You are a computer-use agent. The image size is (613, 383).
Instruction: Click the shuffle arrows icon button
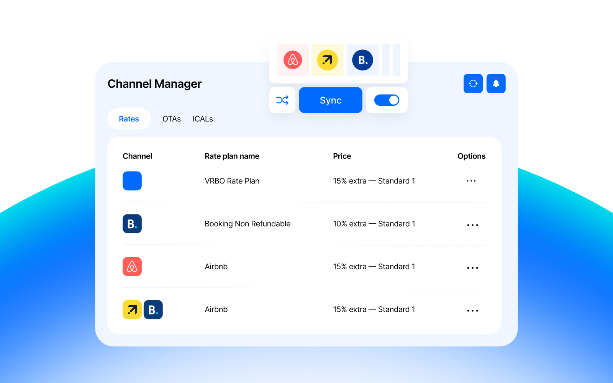[x=282, y=100]
